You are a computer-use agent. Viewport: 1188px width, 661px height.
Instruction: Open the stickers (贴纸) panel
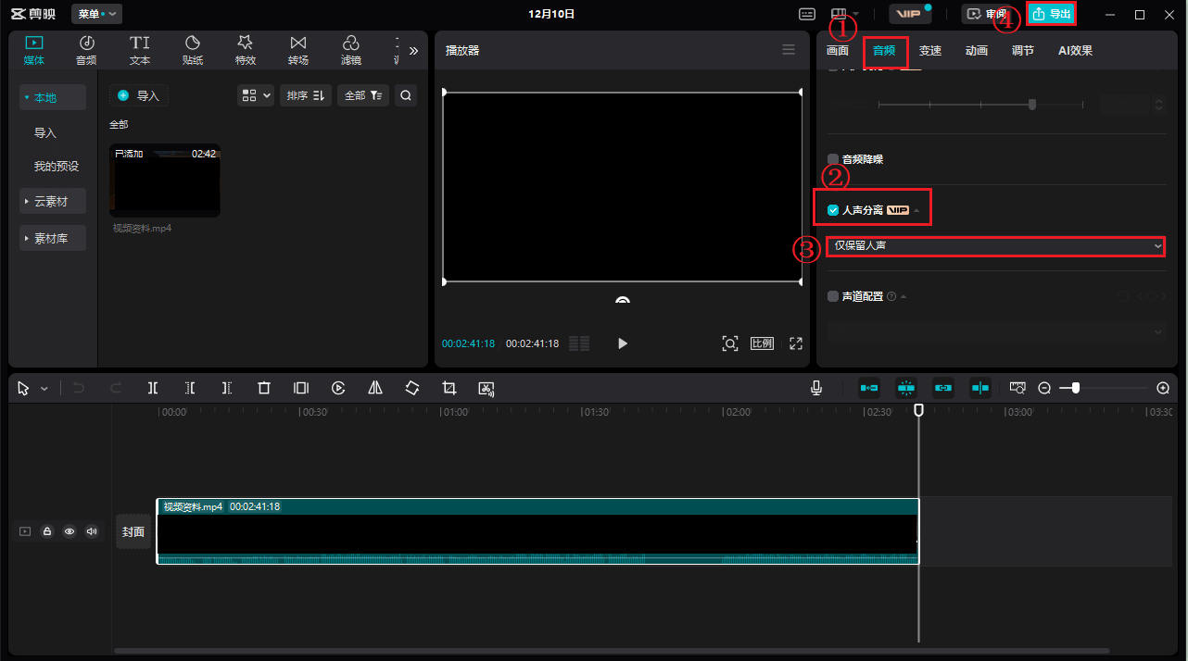point(193,50)
